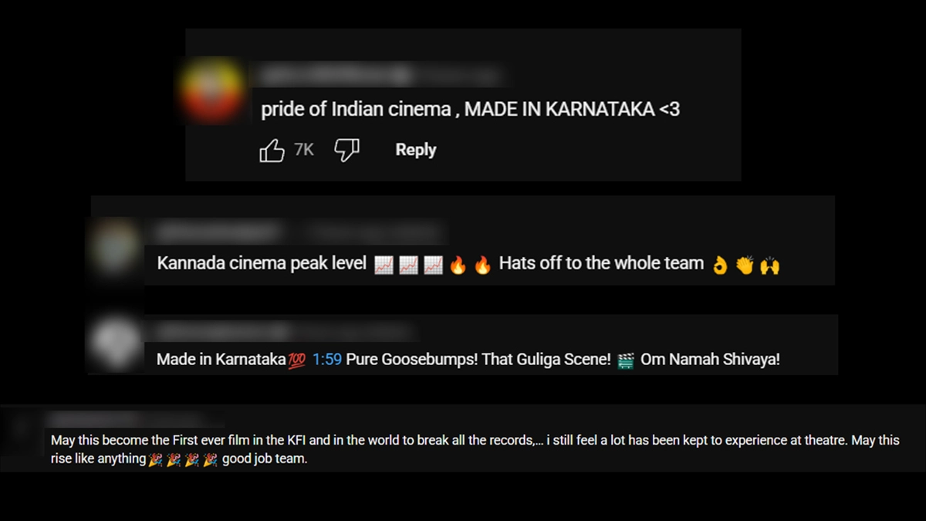
Task: Click blurred username above "Kannada cinema peak level"
Action: [219, 230]
